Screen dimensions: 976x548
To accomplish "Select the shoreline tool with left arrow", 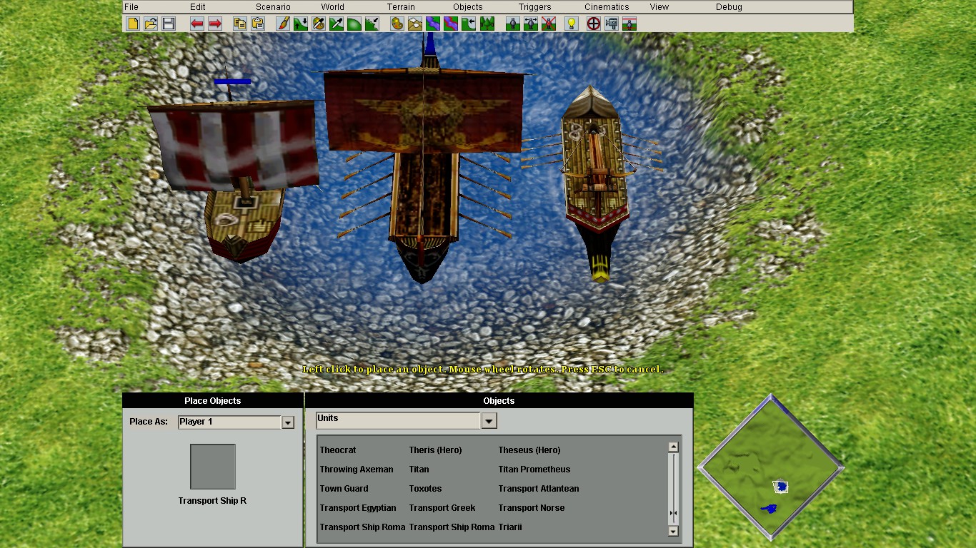I will (469, 24).
